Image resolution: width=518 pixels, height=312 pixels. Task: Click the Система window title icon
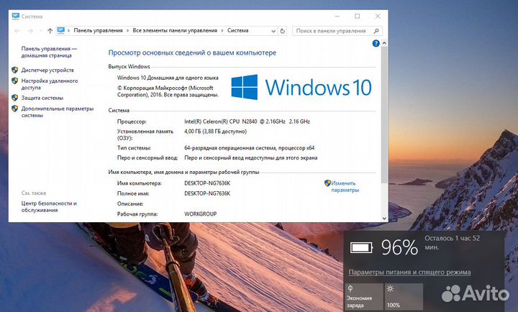click(16, 16)
